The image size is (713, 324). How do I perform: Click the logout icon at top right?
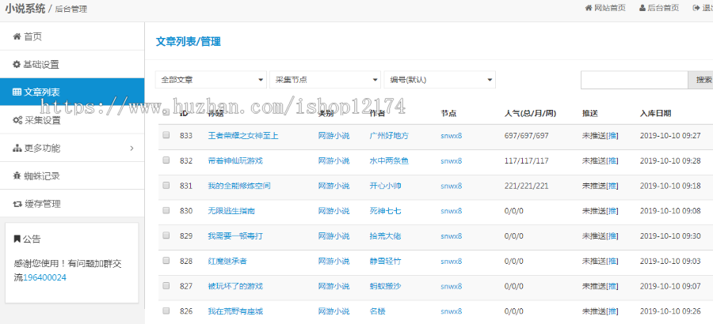696,8
